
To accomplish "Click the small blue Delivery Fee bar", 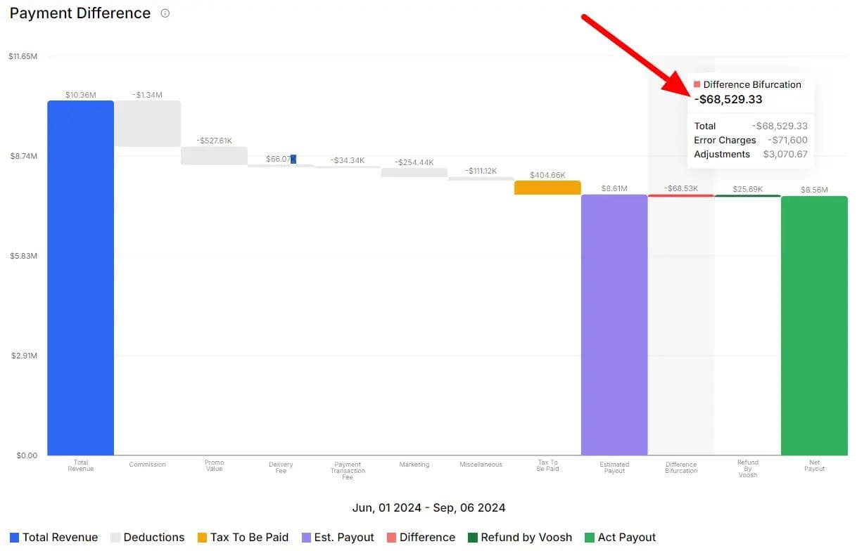I will point(293,160).
